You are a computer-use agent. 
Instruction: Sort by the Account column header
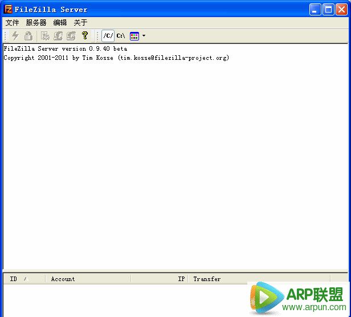pos(88,279)
